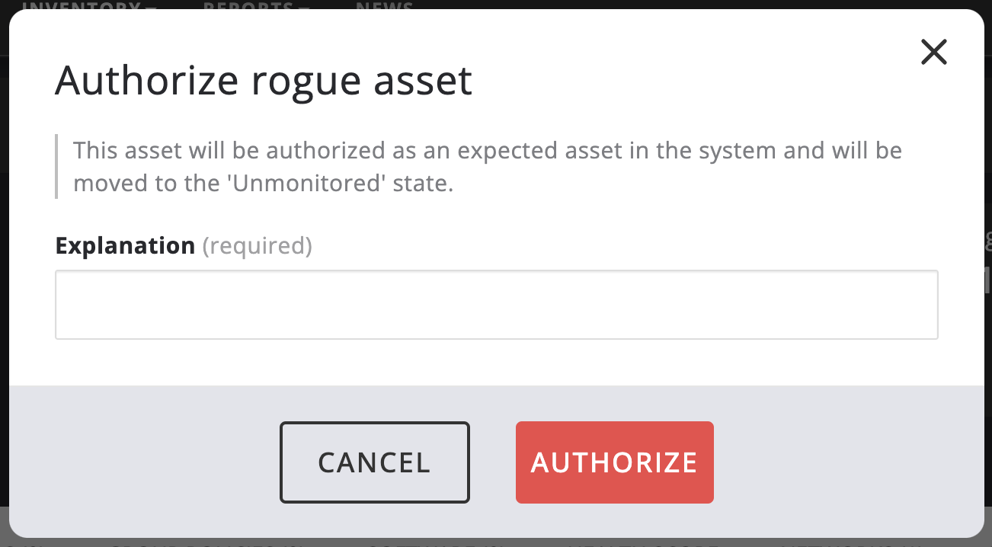Click the '(required)' hint text
This screenshot has width=992, height=547.
click(x=257, y=245)
